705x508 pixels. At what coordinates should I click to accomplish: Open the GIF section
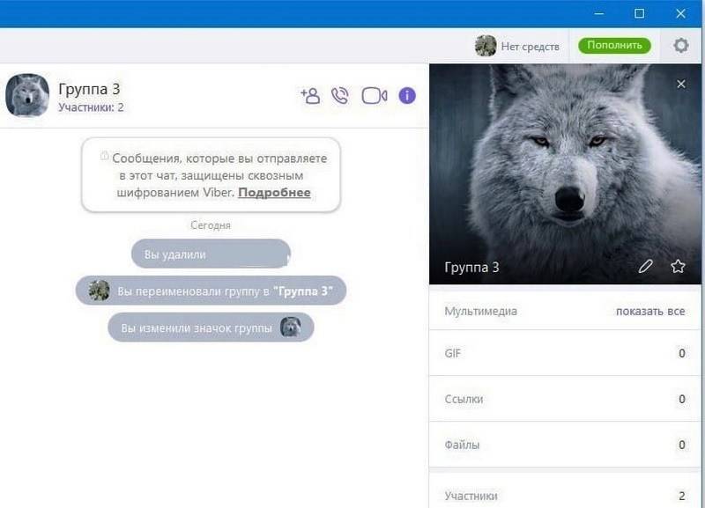point(565,353)
